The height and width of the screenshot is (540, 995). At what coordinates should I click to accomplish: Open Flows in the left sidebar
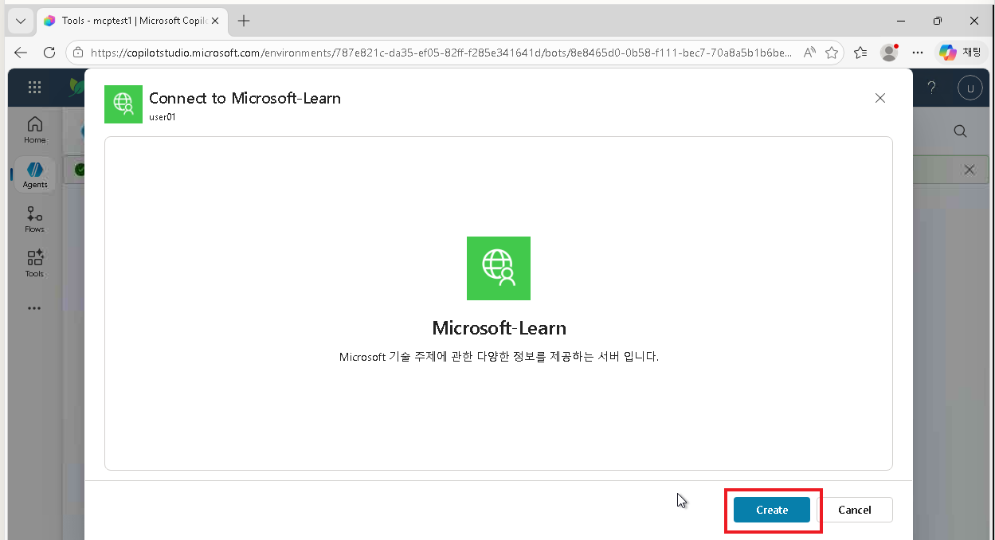coord(34,219)
